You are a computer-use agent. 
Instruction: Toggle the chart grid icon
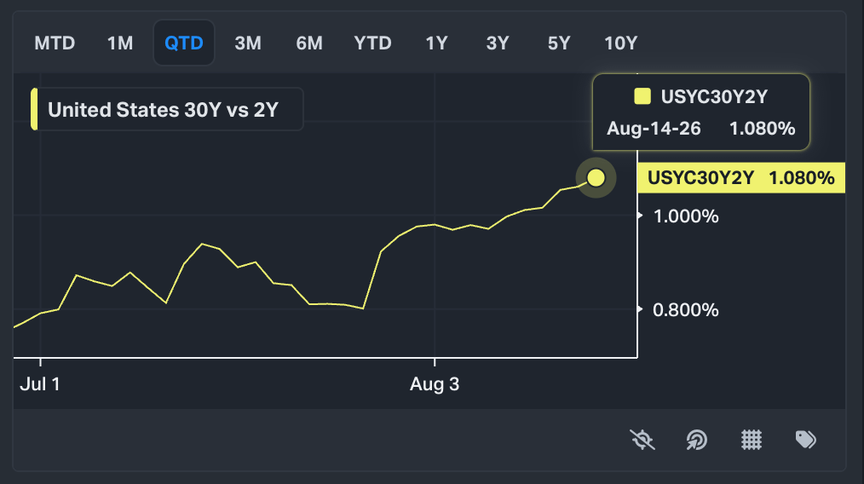[751, 440]
